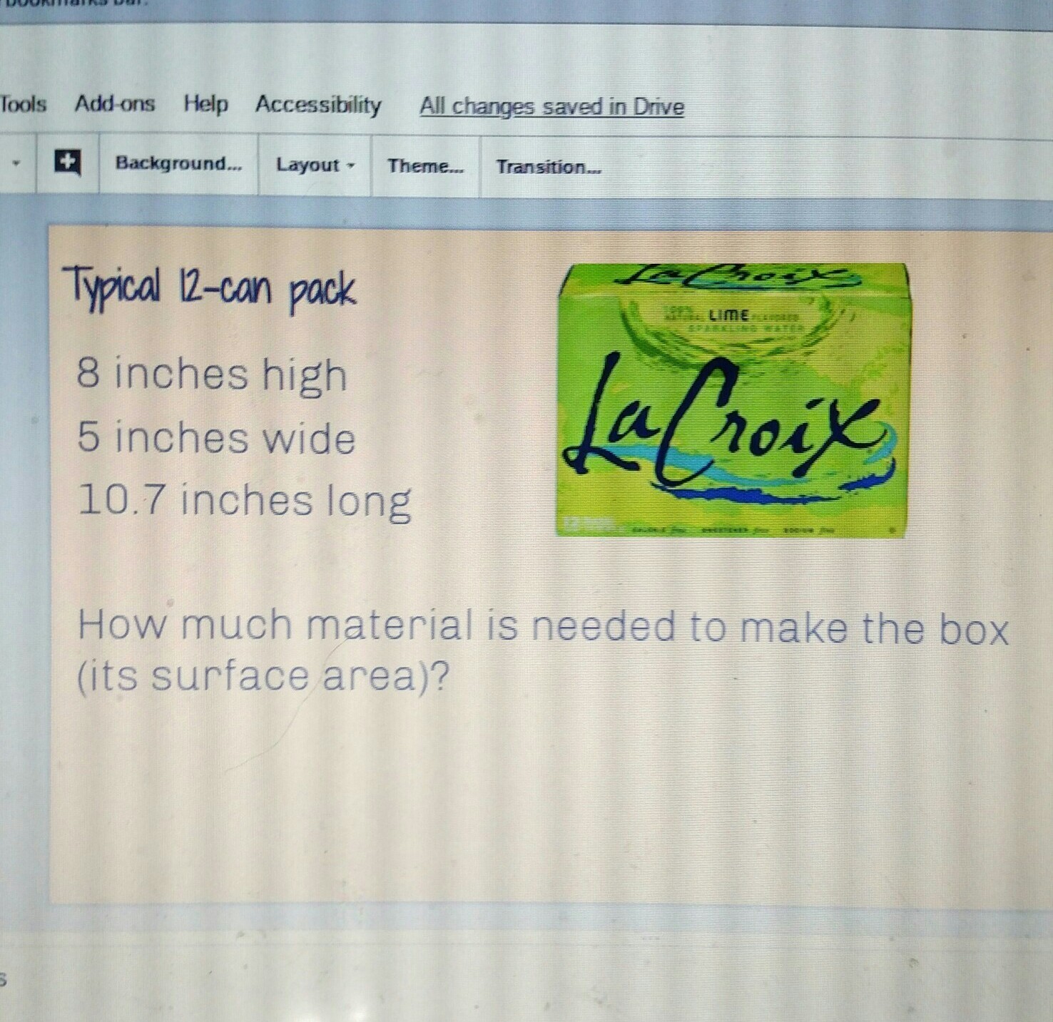The height and width of the screenshot is (1022, 1053).
Task: Open the Layout dropdown
Action: 315,165
